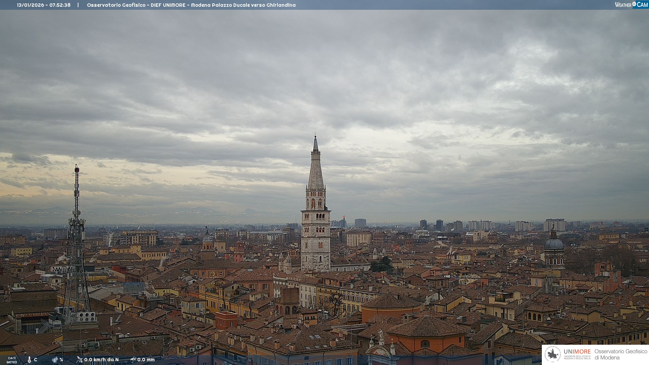Click the WeatherCam logo in top corner
The height and width of the screenshot is (365, 649).
pos(631,5)
